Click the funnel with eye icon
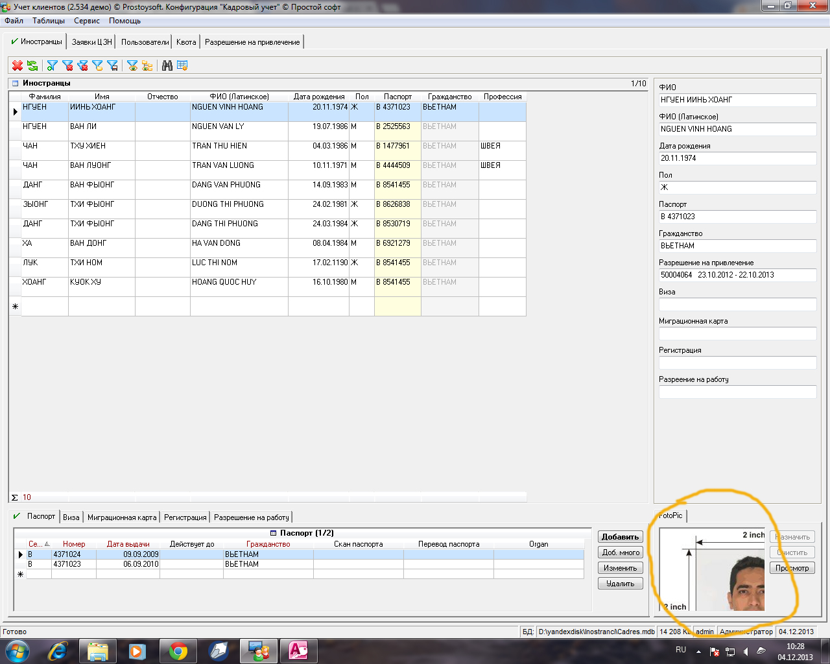830x664 pixels. pyautogui.click(x=132, y=65)
